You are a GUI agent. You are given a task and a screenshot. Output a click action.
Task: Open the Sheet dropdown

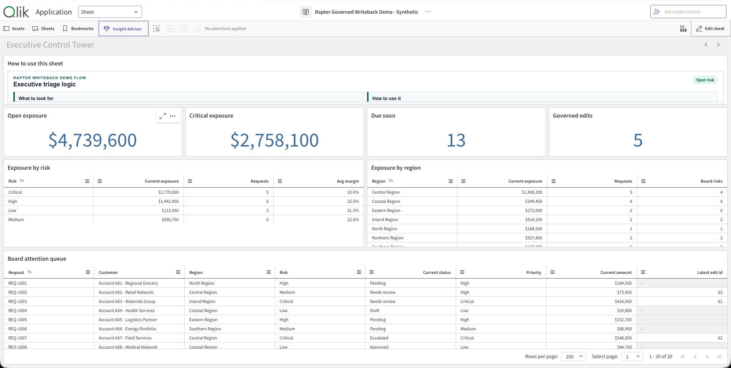[x=110, y=12]
